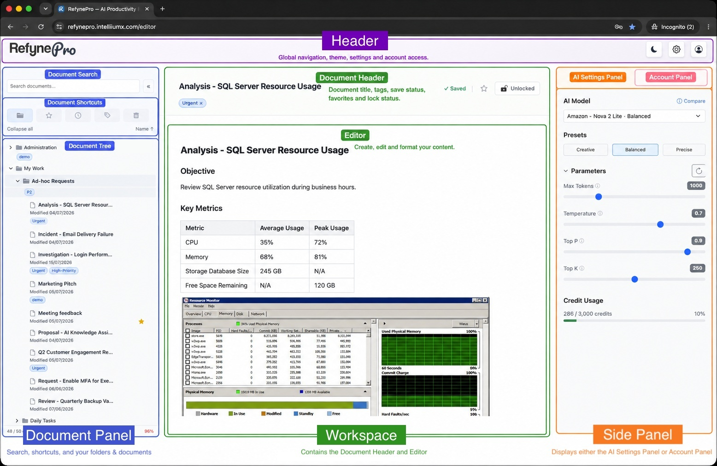Open the browser three-dot menu
Viewport: 717px width, 466px height.
pyautogui.click(x=708, y=27)
